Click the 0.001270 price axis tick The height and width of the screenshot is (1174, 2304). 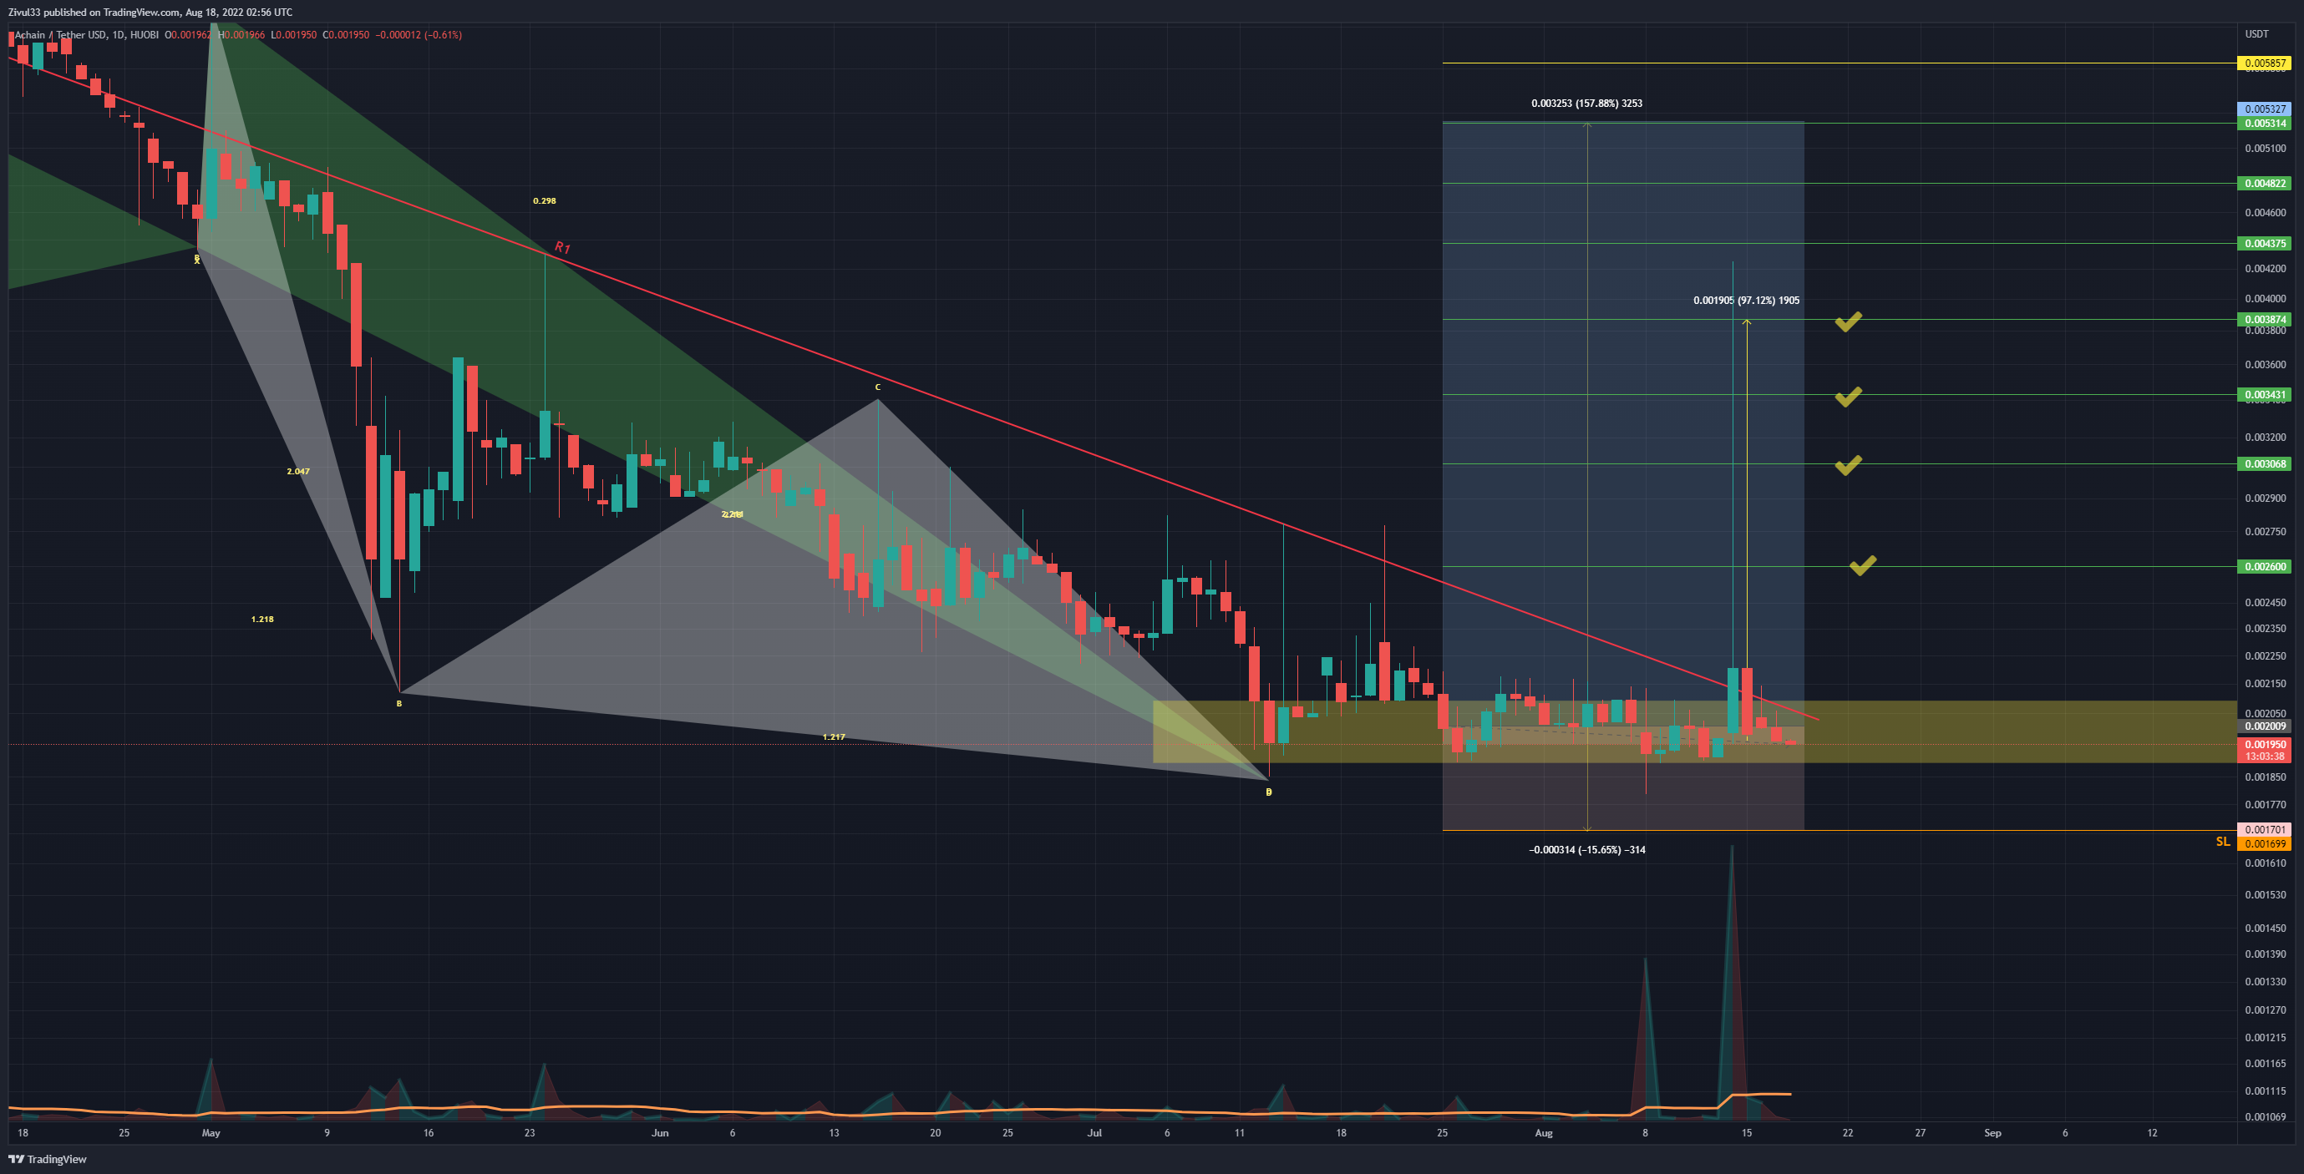pyautogui.click(x=2265, y=1010)
